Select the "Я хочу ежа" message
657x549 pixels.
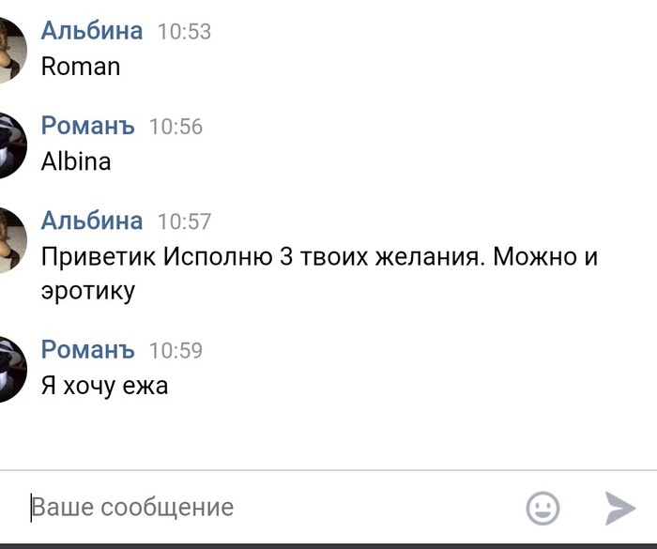(104, 385)
